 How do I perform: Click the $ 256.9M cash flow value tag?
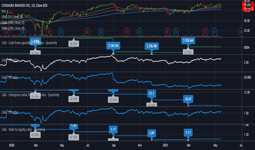coord(152,46)
